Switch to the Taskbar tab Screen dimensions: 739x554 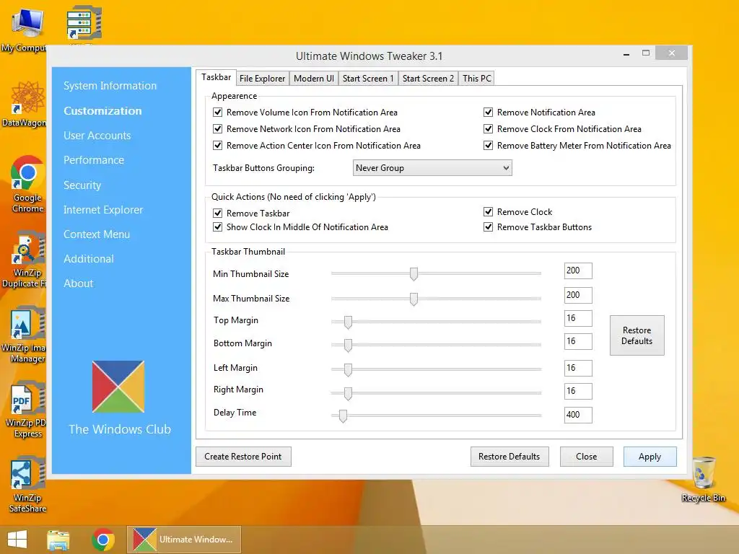[x=217, y=77]
